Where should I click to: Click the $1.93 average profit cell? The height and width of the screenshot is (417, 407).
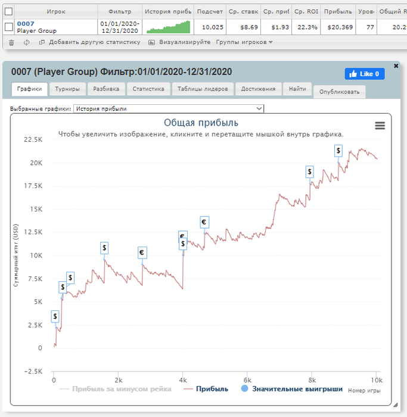pos(276,27)
